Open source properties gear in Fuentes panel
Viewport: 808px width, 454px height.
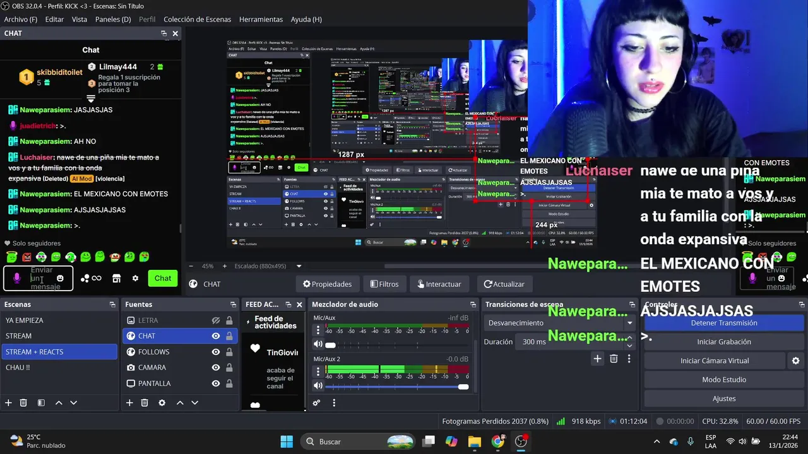(x=162, y=403)
